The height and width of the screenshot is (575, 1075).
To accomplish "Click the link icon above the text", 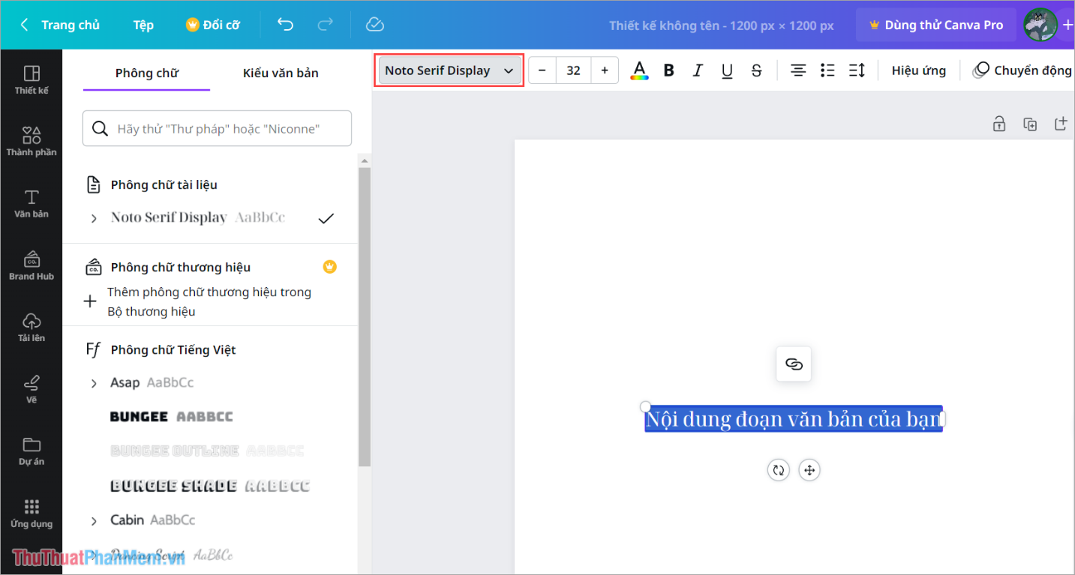I will pos(794,364).
